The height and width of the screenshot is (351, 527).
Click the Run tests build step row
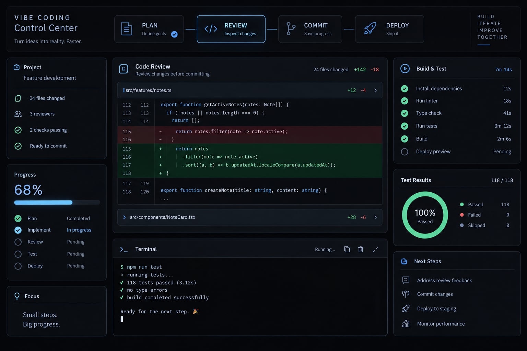click(456, 126)
